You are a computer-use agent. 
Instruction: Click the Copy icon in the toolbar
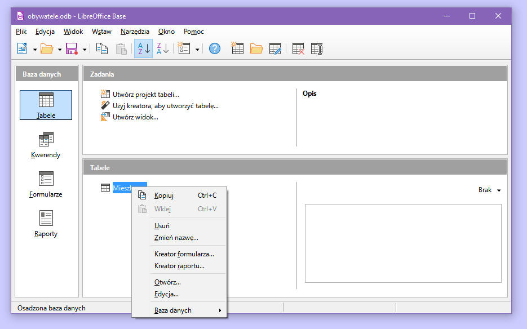click(x=102, y=49)
